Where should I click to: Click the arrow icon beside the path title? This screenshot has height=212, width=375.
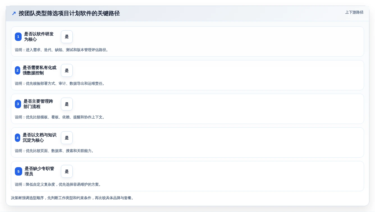coord(14,13)
